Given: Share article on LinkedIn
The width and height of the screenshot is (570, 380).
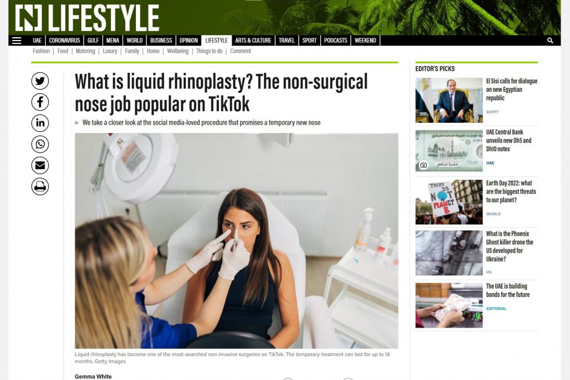Looking at the screenshot, I should (40, 123).
